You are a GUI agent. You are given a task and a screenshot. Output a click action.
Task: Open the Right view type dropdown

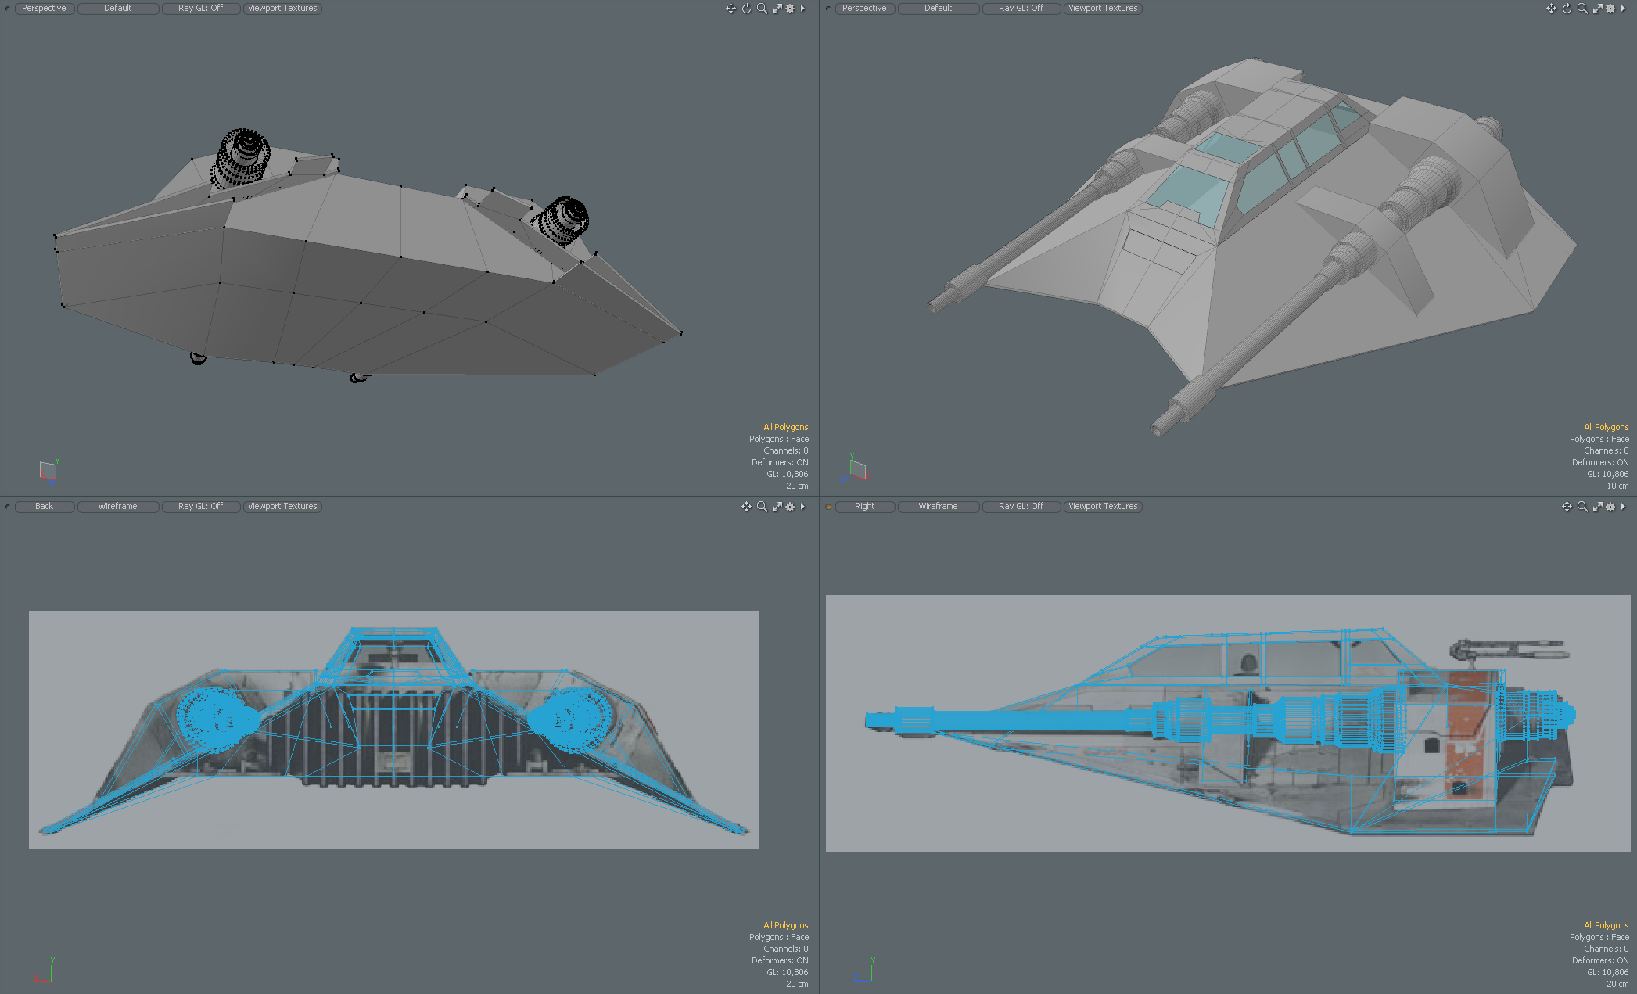click(x=864, y=507)
